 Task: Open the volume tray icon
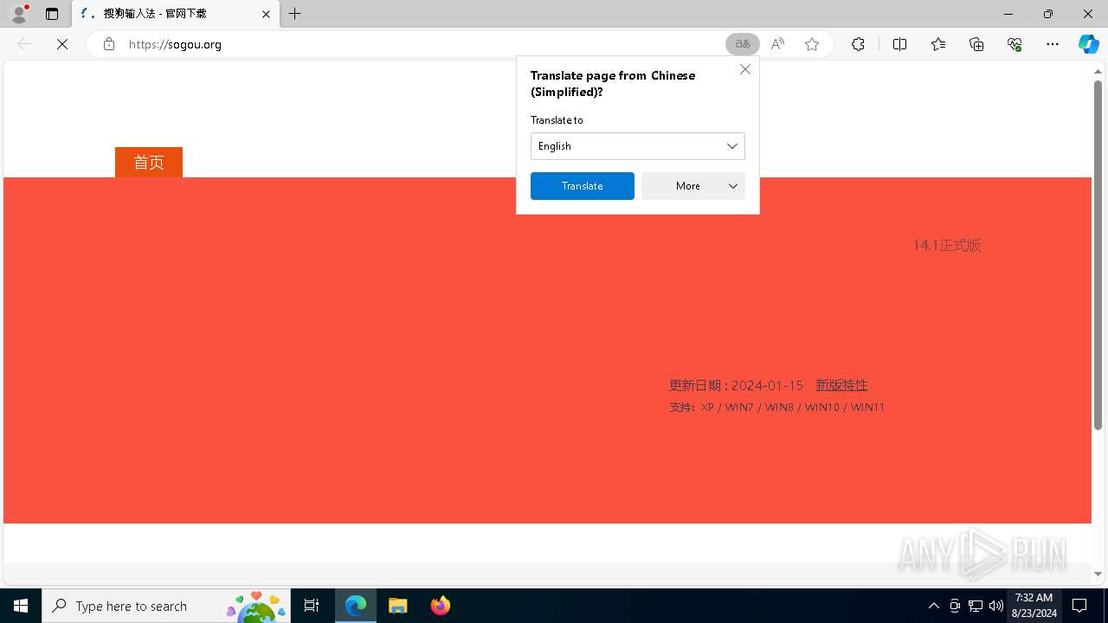tap(996, 606)
